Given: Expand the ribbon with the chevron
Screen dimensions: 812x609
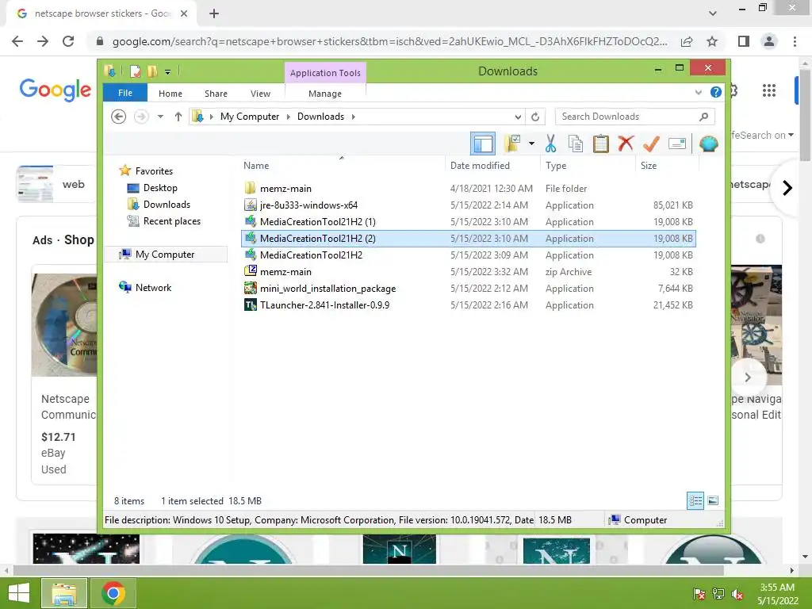Looking at the screenshot, I should click(x=698, y=93).
